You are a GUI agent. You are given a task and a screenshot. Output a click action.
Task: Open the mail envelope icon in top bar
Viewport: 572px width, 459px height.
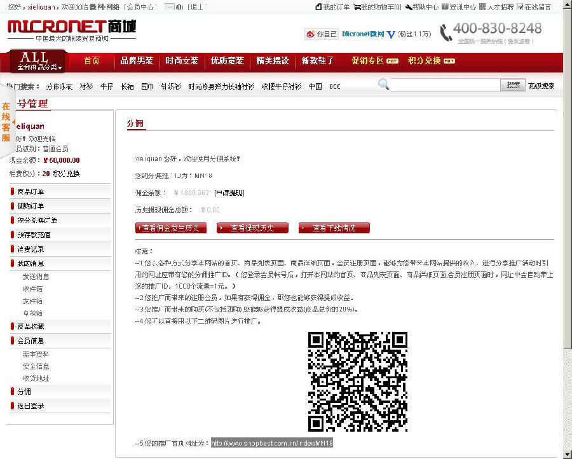(170, 6)
